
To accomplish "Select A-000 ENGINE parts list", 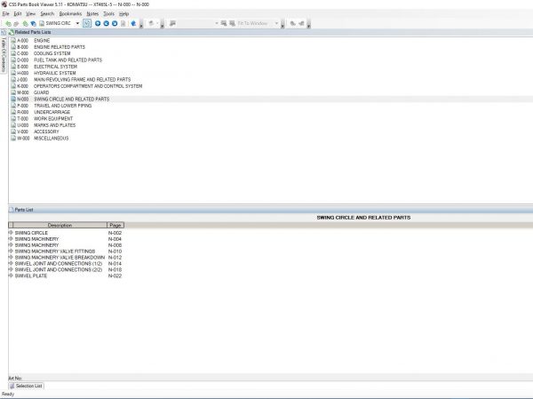I will pyautogui.click(x=30, y=41).
